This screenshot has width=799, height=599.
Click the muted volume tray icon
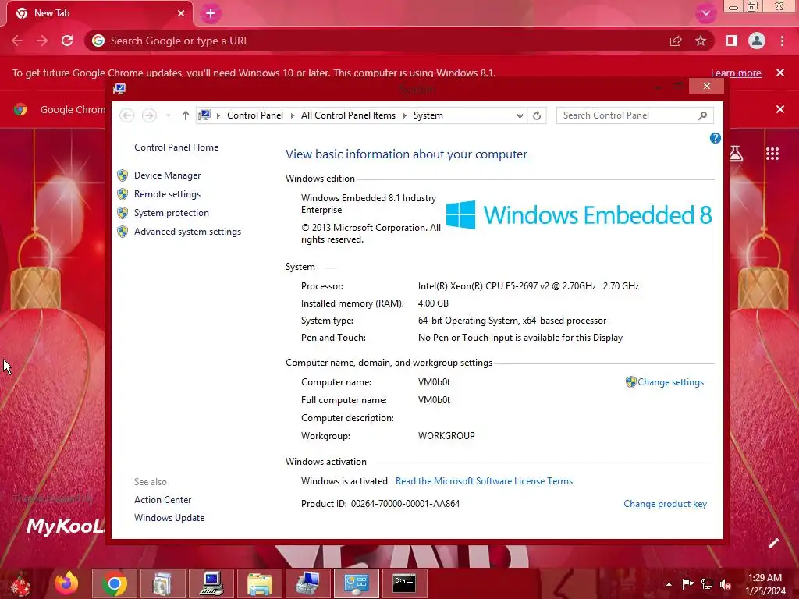[x=726, y=584]
